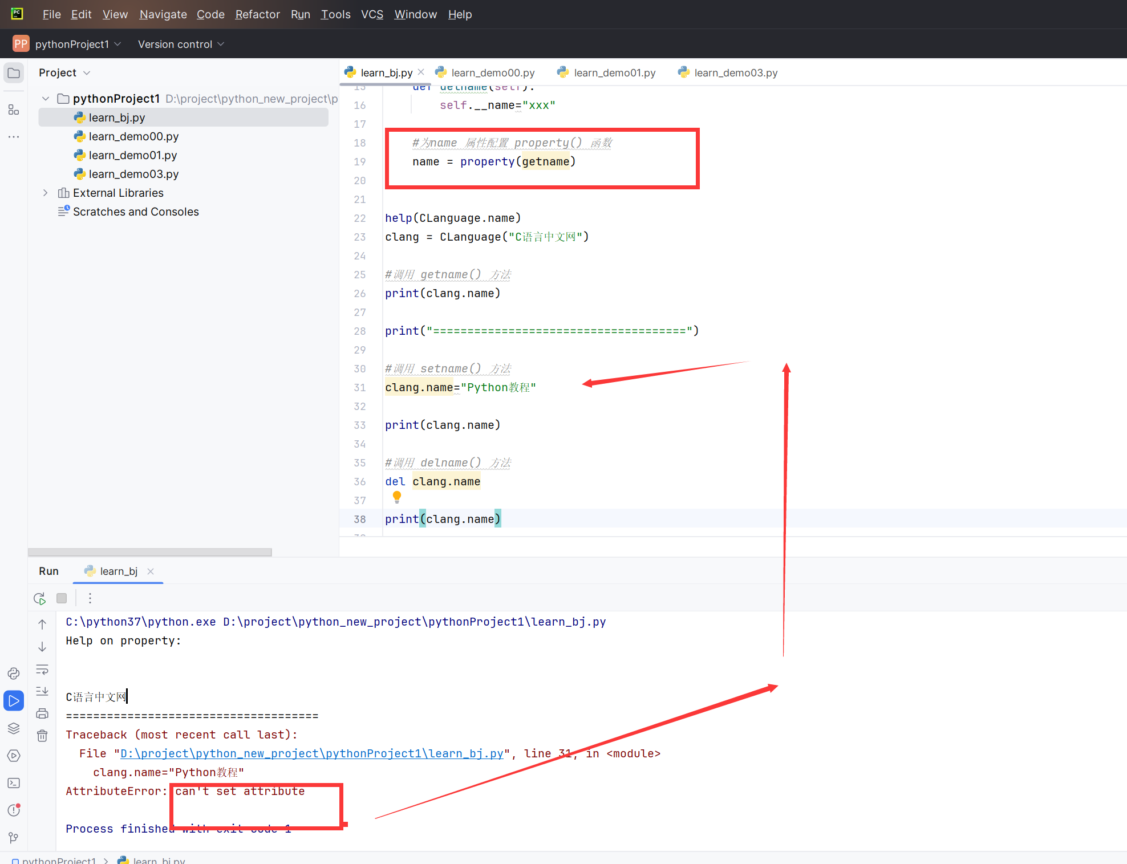Toggle scroll to end of output

coord(42,691)
